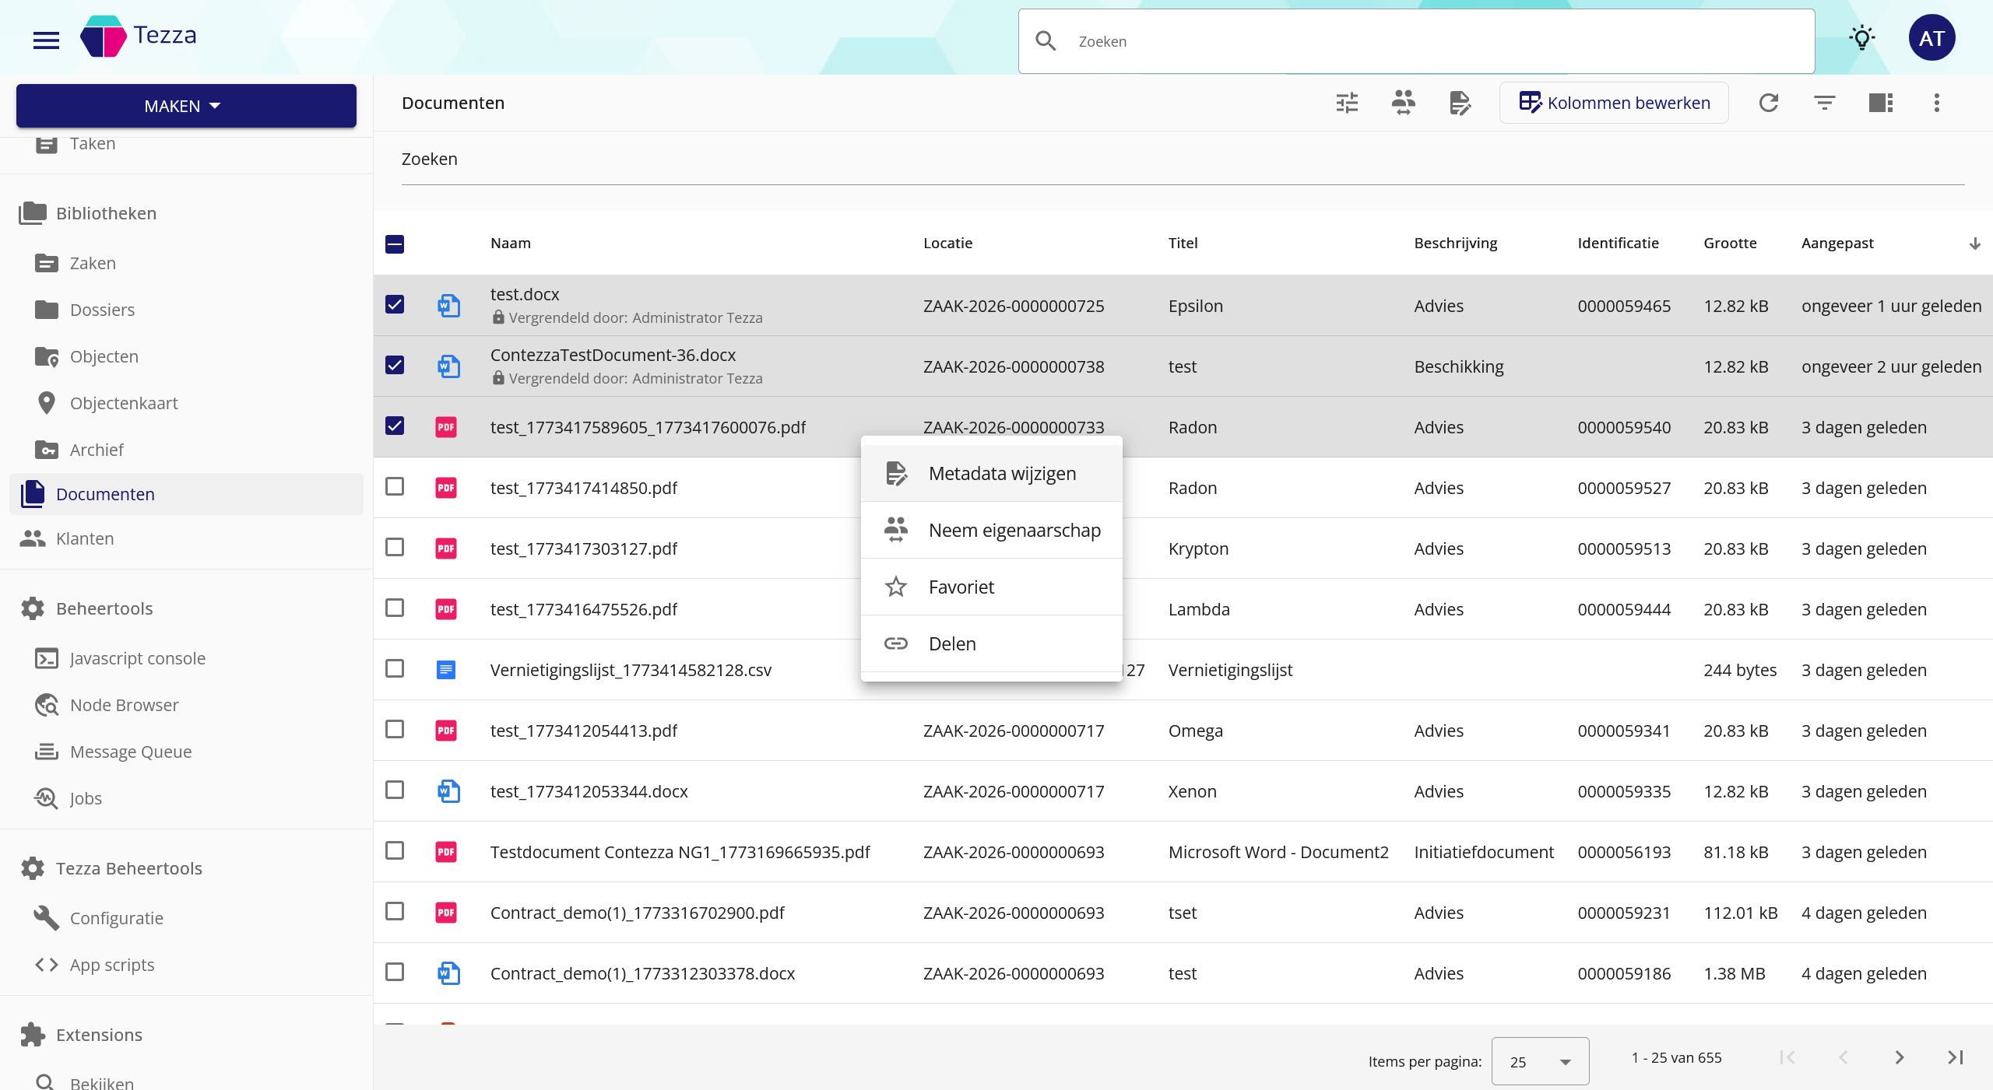1993x1090 pixels.
Task: Open the filter list icon
Action: point(1824,103)
